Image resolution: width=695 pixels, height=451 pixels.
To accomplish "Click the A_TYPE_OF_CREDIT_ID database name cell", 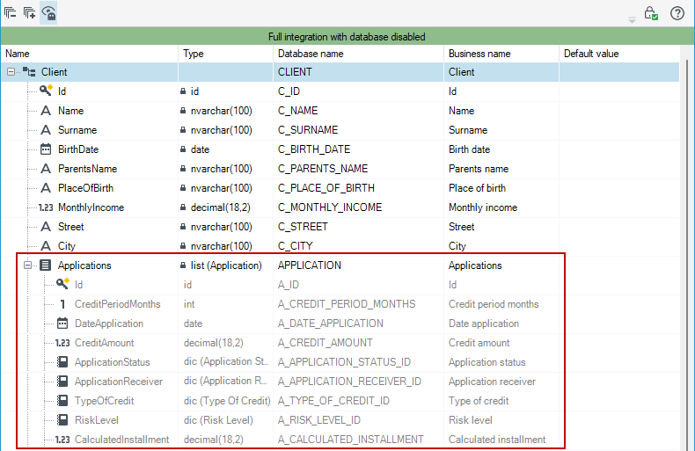I will coord(358,401).
